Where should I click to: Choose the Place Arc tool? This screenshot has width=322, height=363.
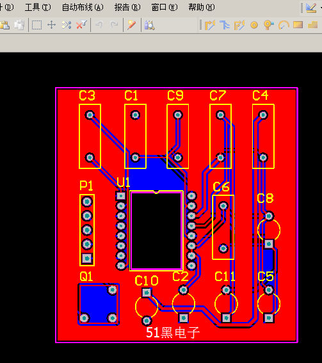point(284,25)
